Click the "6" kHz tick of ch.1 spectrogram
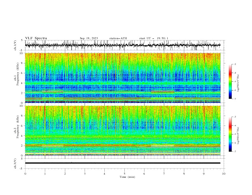 click(22, 73)
